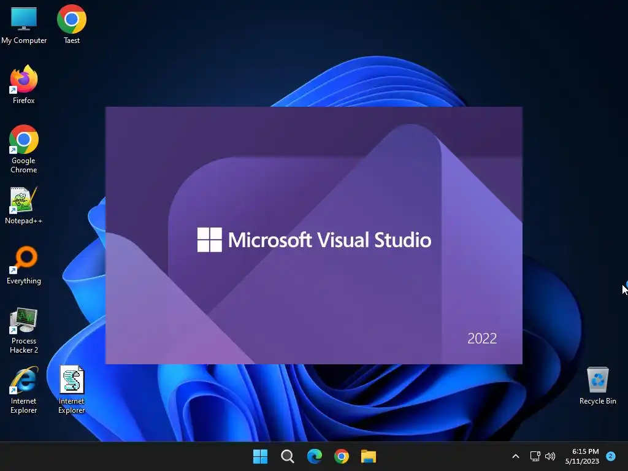Select the Everything search shortcut

tap(24, 265)
